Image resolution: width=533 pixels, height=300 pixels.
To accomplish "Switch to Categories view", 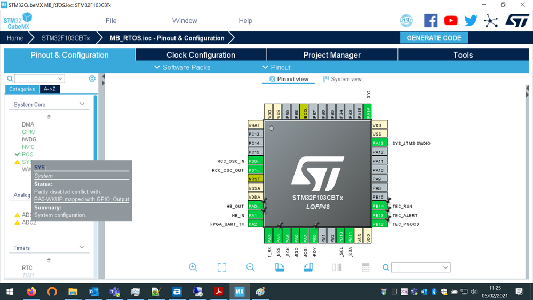I will pyautogui.click(x=22, y=89).
